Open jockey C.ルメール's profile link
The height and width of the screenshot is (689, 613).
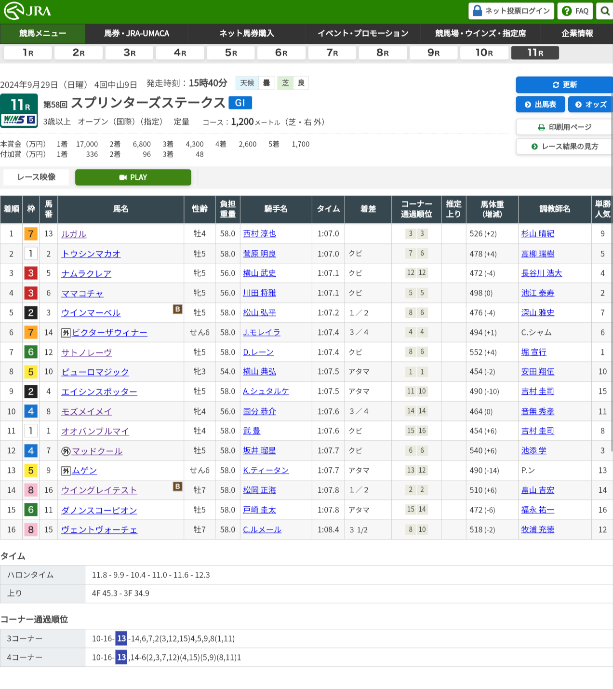pos(262,529)
